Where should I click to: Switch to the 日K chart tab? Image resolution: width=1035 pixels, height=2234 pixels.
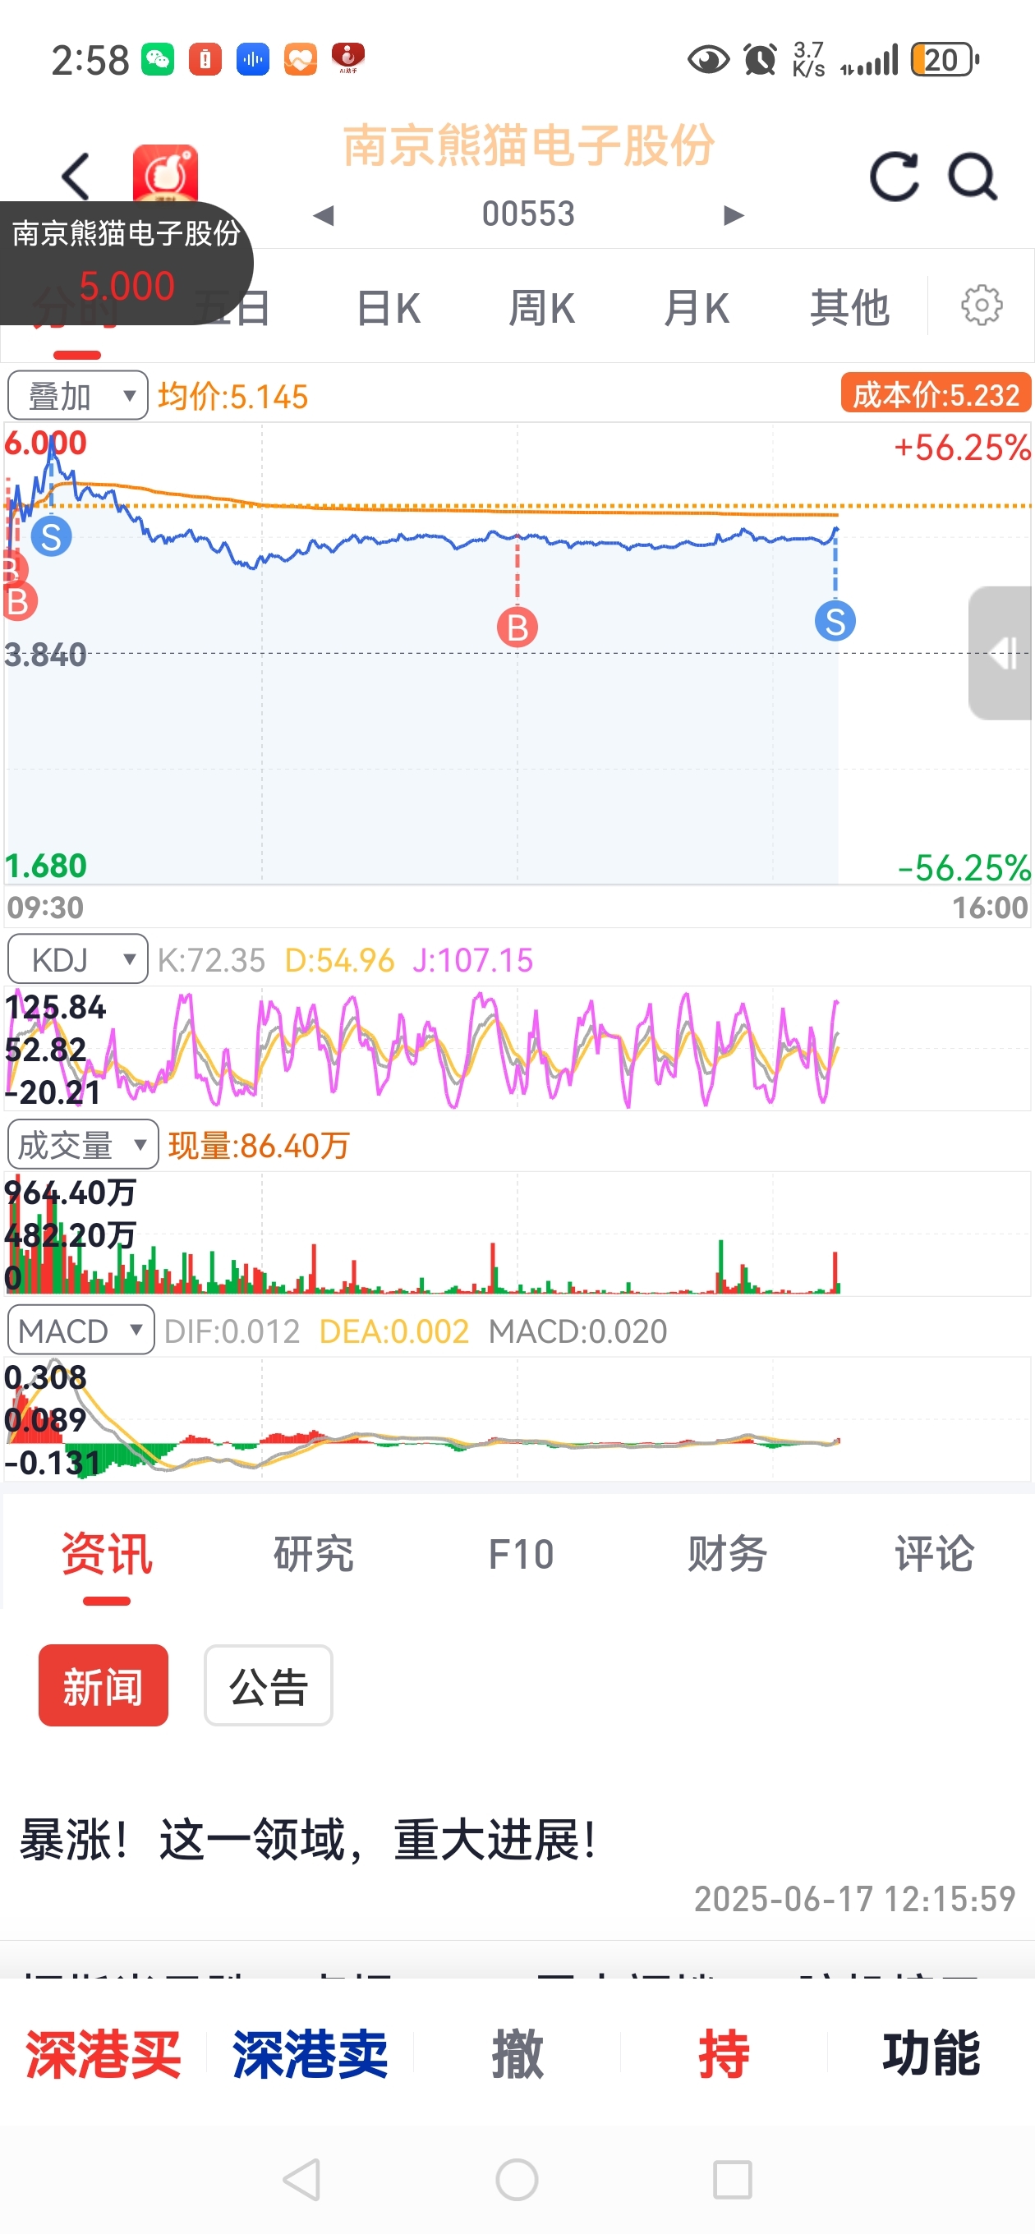[389, 308]
